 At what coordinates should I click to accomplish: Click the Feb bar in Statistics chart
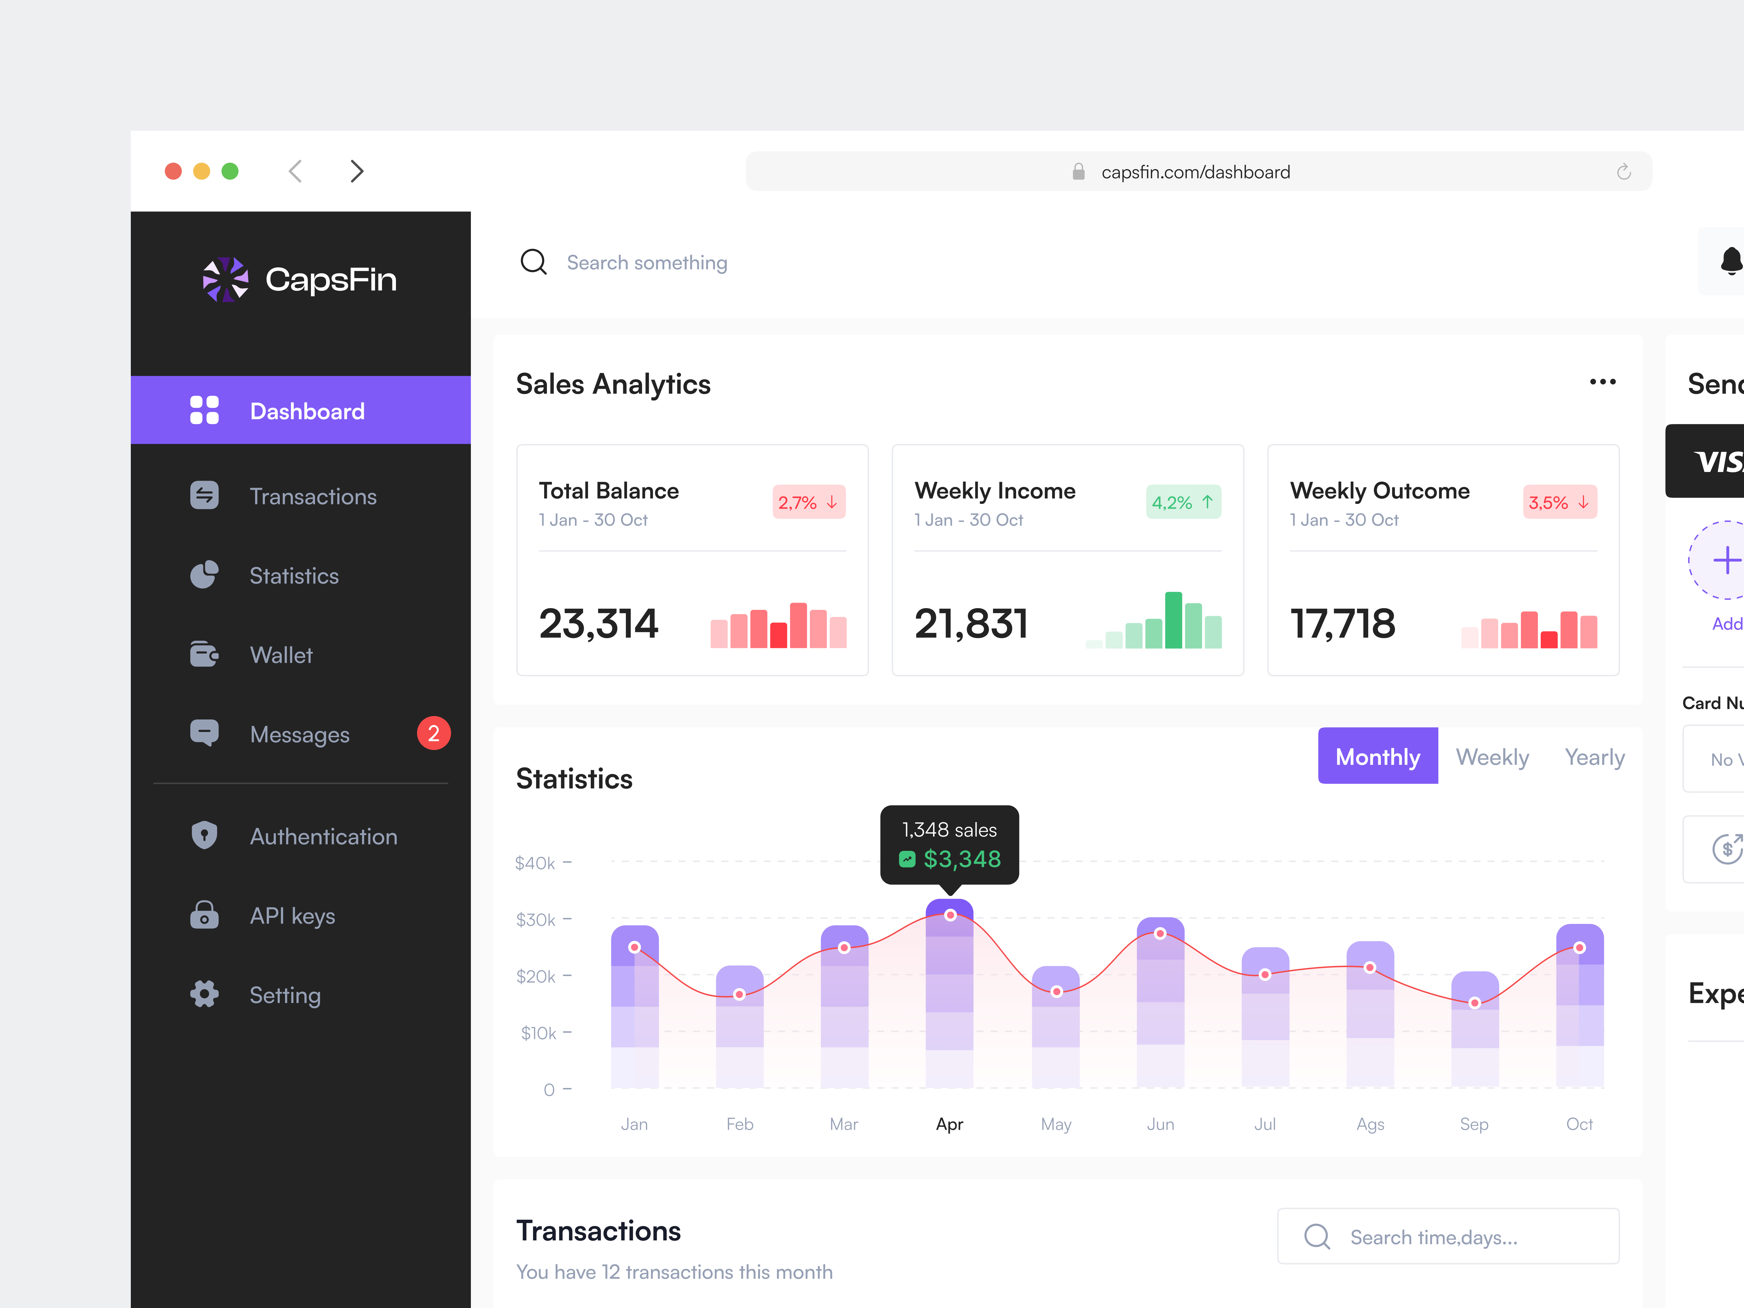tap(740, 1027)
